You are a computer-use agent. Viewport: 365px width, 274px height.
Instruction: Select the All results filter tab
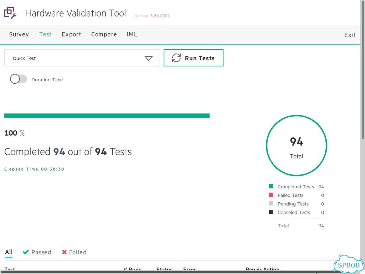click(9, 252)
